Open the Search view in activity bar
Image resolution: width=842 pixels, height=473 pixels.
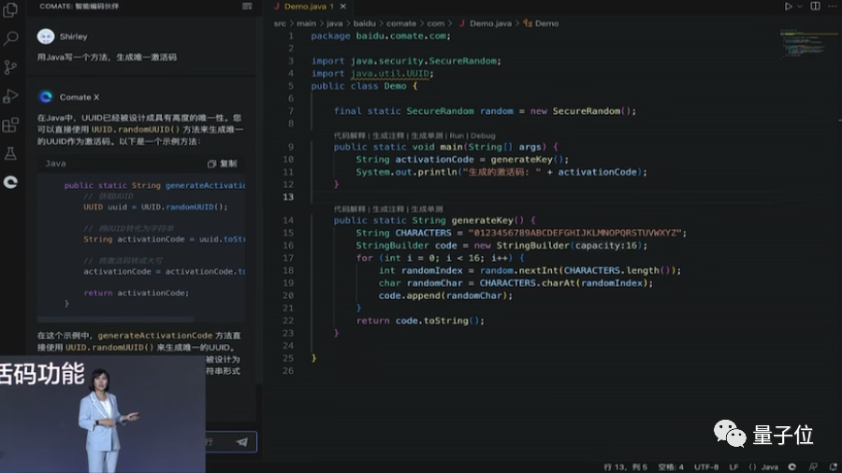(11, 39)
